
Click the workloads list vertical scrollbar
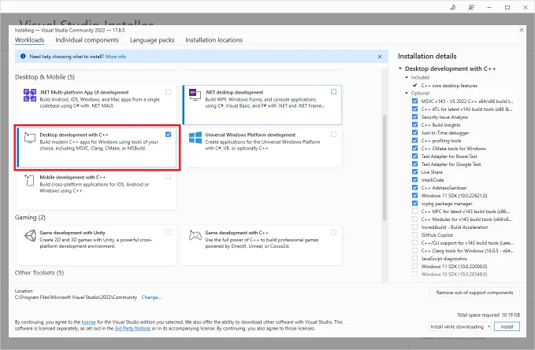[385, 168]
